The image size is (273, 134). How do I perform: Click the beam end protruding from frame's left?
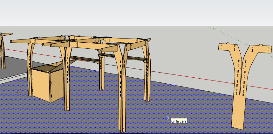pyautogui.click(x=20, y=41)
